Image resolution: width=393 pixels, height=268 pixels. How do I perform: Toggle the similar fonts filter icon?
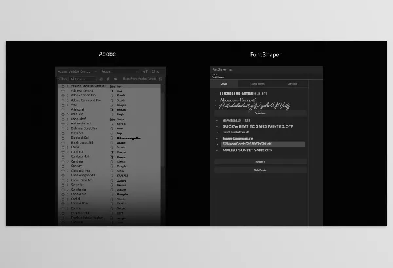115,79
